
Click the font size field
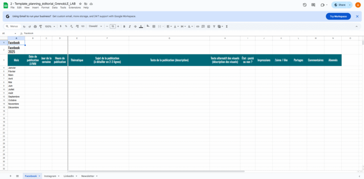pos(113,27)
